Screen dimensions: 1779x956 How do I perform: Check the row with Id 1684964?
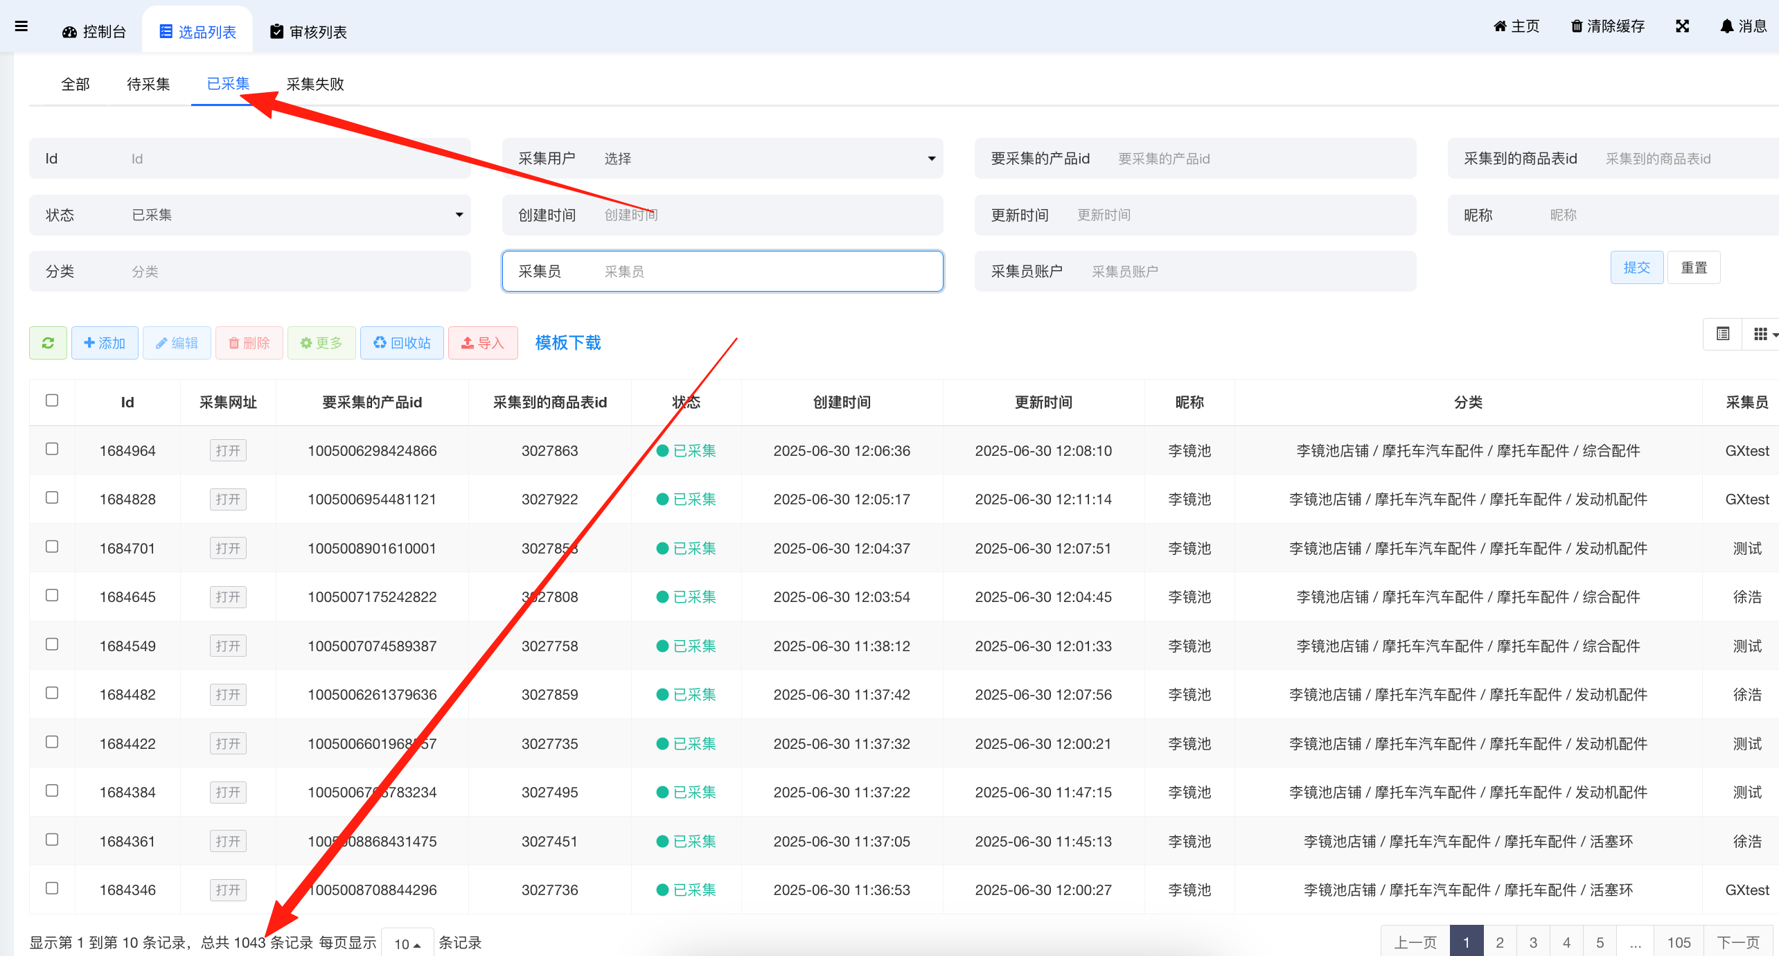coord(52,449)
